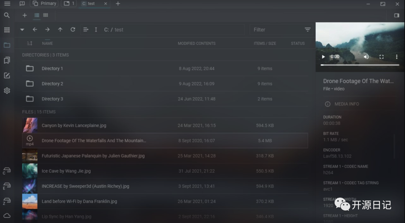Viewport: 405px width, 223px height.
Task: Switch to grid view layout
Action: [46, 15]
